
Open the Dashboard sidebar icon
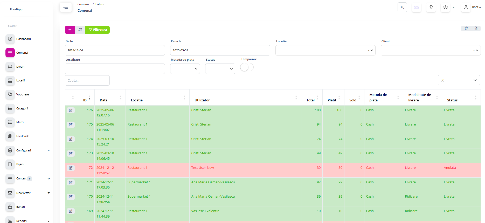[10, 39]
